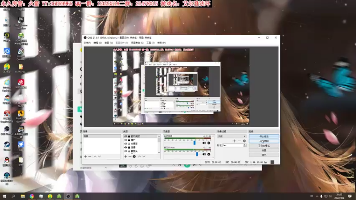Open OBS Settings (设置) button
The height and width of the screenshot is (200, 356).
click(264, 150)
